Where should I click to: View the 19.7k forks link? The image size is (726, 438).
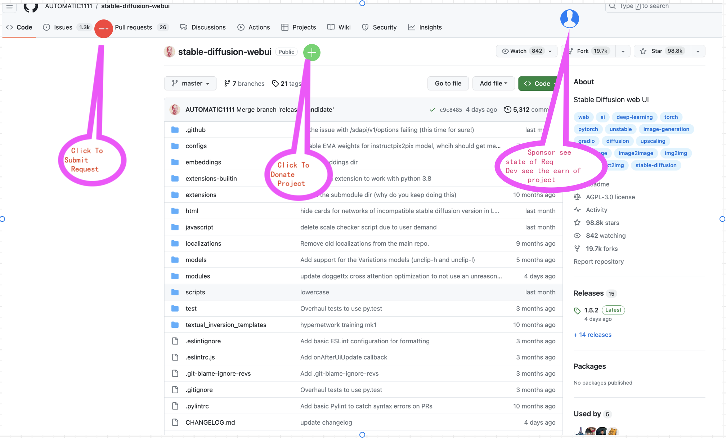[601, 249]
